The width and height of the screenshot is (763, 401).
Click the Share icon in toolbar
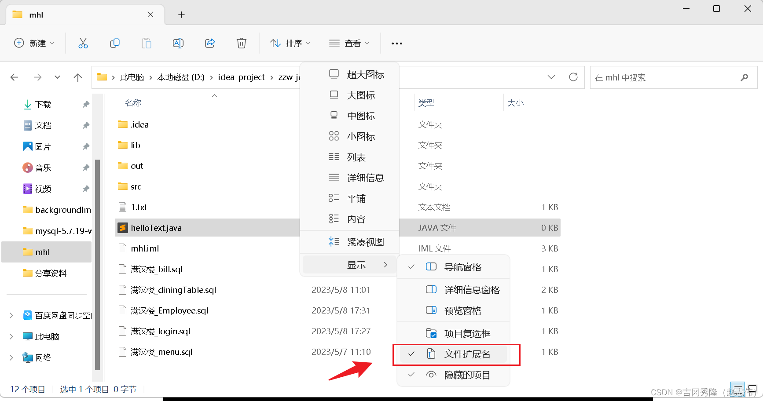(x=210, y=43)
